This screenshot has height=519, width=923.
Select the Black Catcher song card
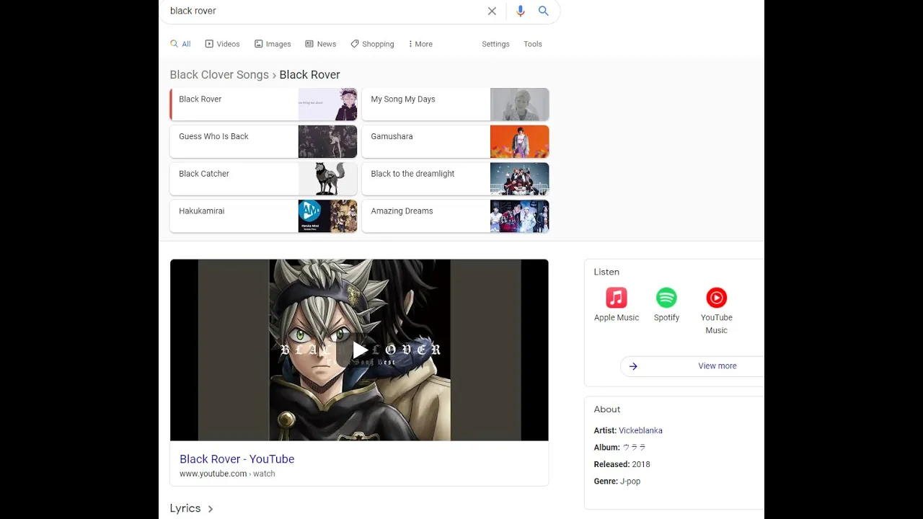click(263, 179)
